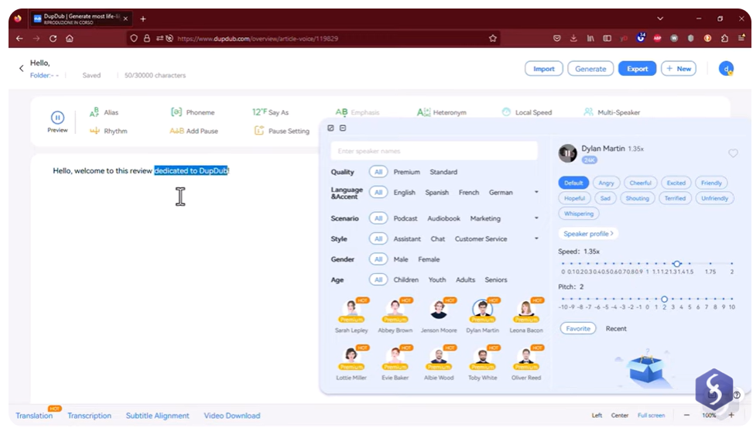Open a new browser tab
The image size is (753, 435).
[x=142, y=19]
